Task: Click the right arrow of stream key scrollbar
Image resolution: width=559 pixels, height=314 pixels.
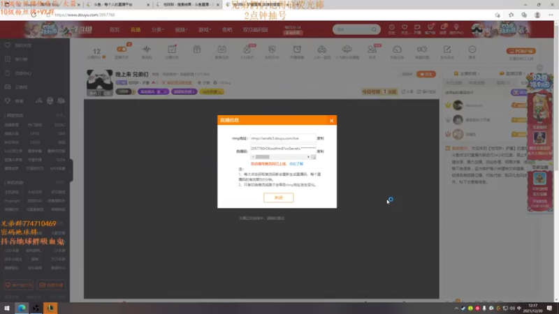Action: coord(308,157)
